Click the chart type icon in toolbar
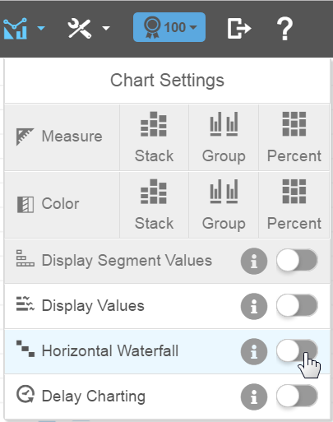 [x=16, y=28]
